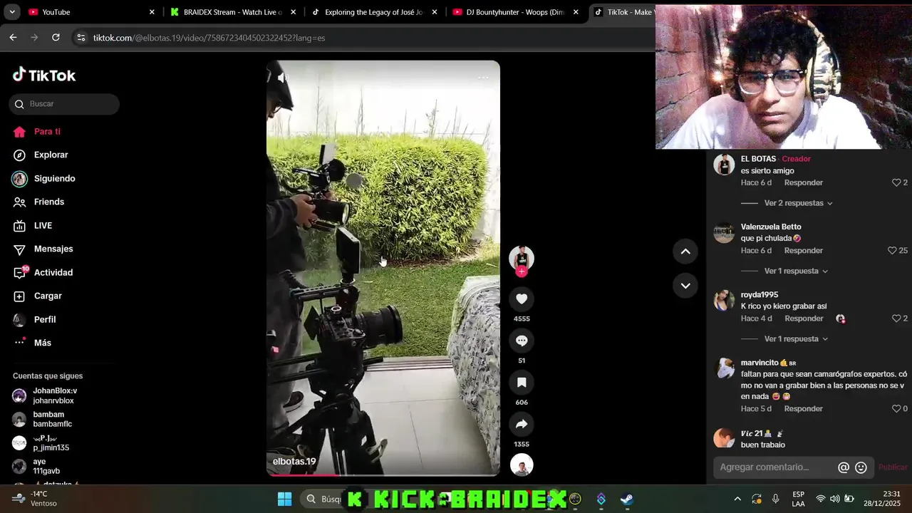
Task: Expand Ver 1 respuesta under Valenzuela Betto
Action: (796, 271)
